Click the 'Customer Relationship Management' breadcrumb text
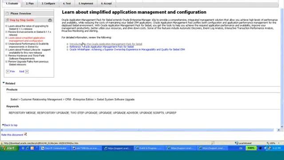Image resolution: width=284 pixels, height=160 pixels. tap(41, 100)
